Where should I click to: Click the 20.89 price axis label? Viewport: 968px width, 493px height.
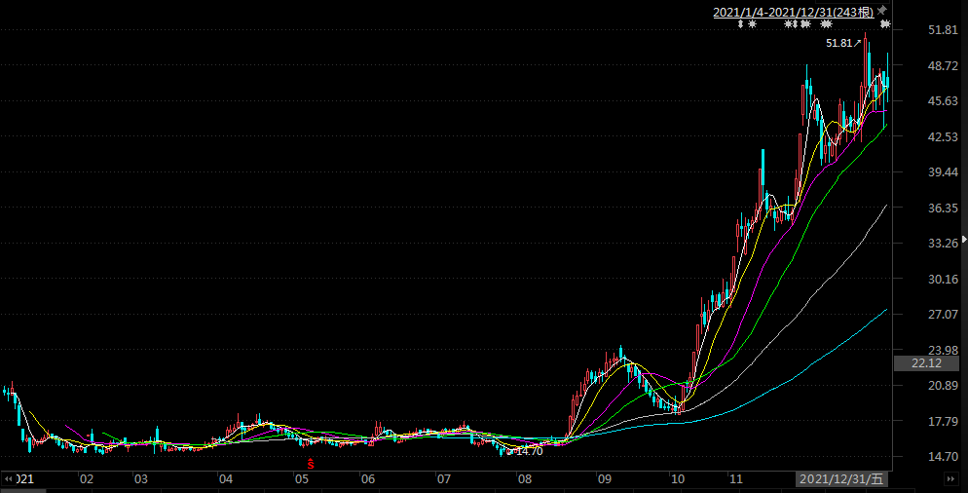click(x=943, y=385)
